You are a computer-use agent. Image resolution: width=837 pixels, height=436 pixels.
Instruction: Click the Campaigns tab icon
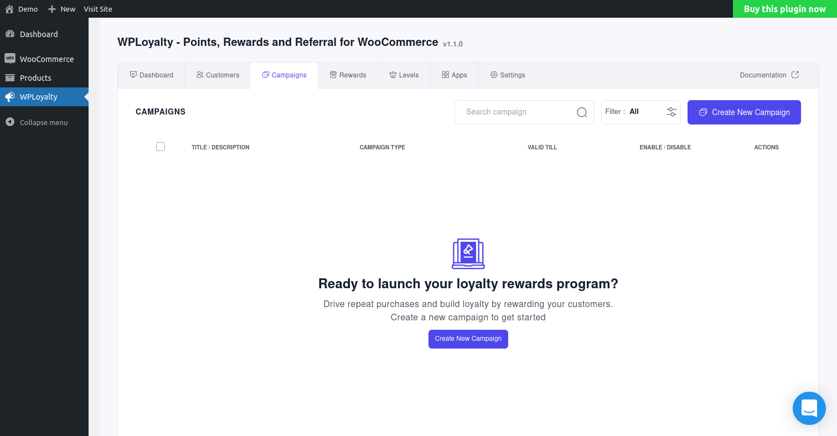(266, 75)
